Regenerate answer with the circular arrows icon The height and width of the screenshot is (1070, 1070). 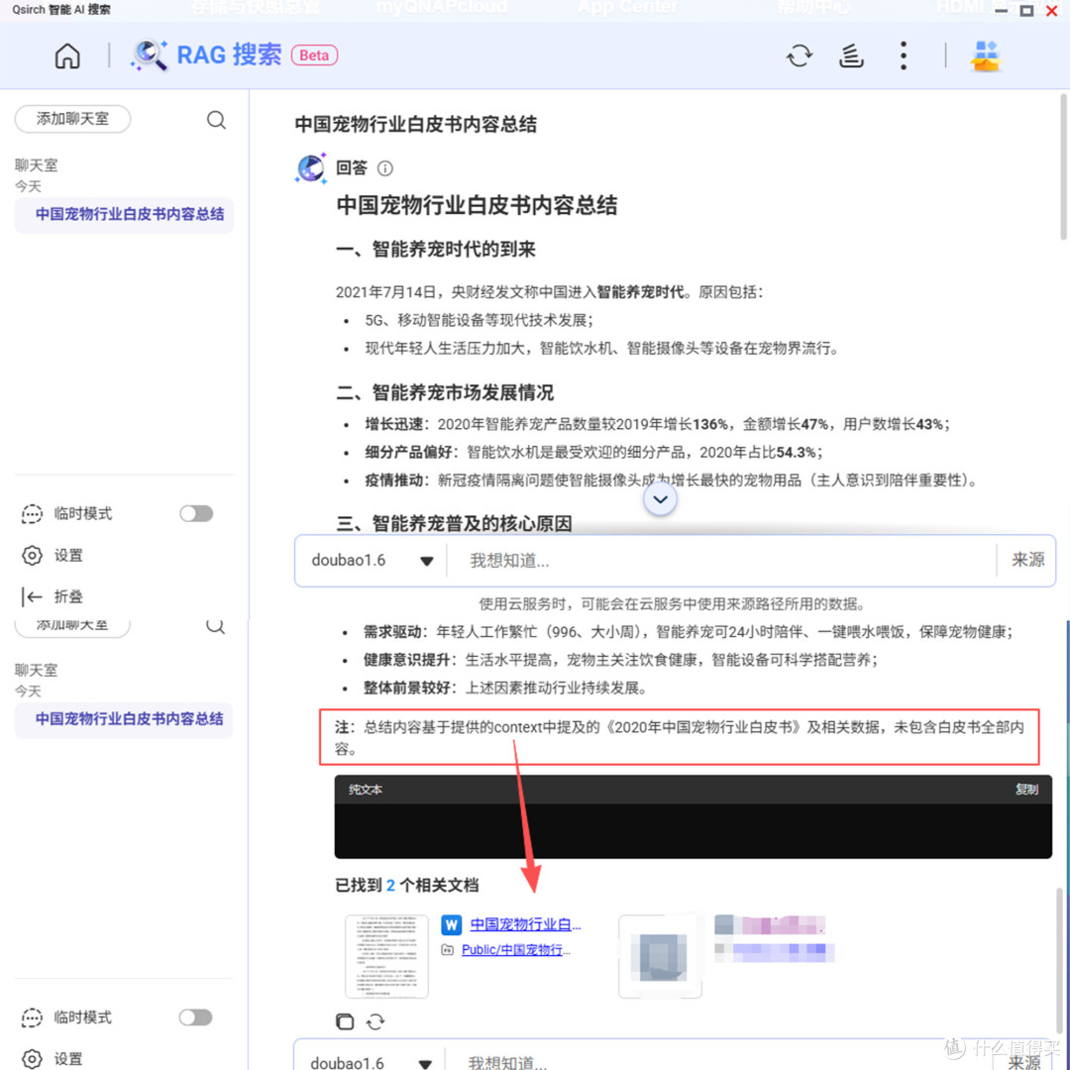point(375,1021)
